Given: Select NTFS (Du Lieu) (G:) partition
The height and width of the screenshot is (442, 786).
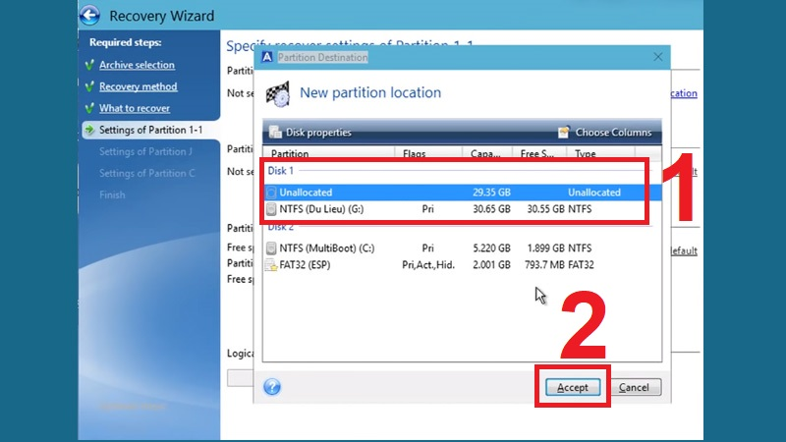Looking at the screenshot, I should pyautogui.click(x=462, y=209).
